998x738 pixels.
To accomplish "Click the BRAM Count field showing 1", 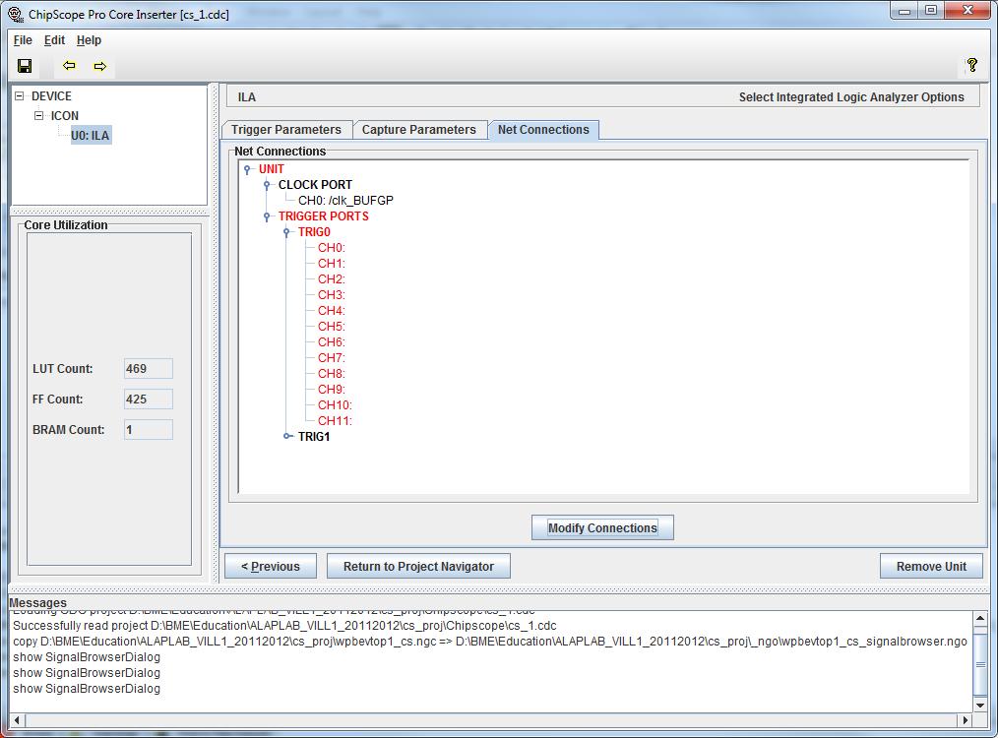I will [x=149, y=429].
